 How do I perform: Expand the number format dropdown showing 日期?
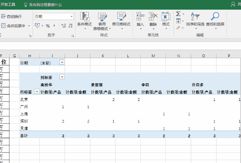tap(71, 16)
